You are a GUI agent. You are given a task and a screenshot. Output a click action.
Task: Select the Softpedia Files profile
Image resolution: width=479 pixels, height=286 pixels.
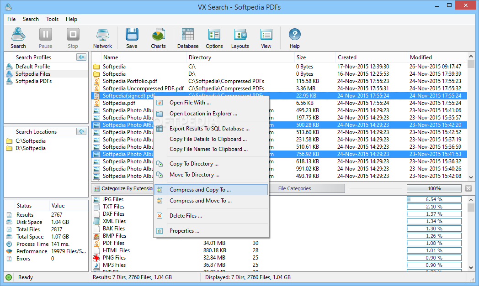[x=47, y=74]
